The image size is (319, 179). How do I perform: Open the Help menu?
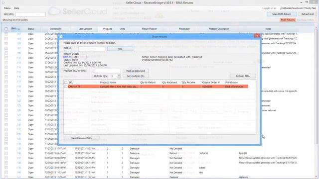16,8
